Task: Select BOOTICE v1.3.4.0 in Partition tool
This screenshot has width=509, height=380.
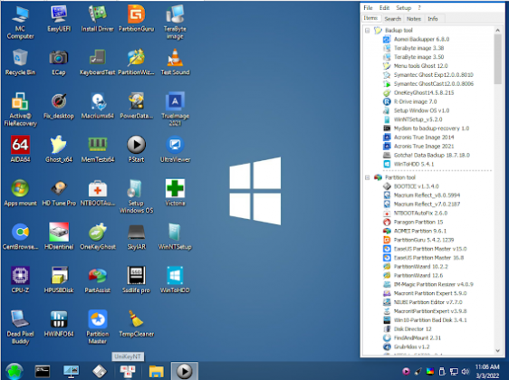Action: [x=416, y=186]
